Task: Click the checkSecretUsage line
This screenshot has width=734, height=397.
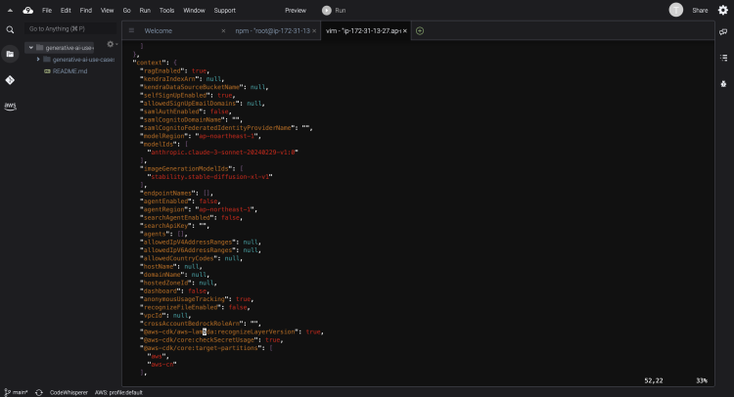Action: pos(211,340)
